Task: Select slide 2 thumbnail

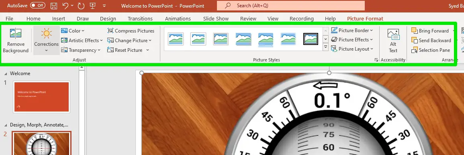Action: [x=41, y=143]
